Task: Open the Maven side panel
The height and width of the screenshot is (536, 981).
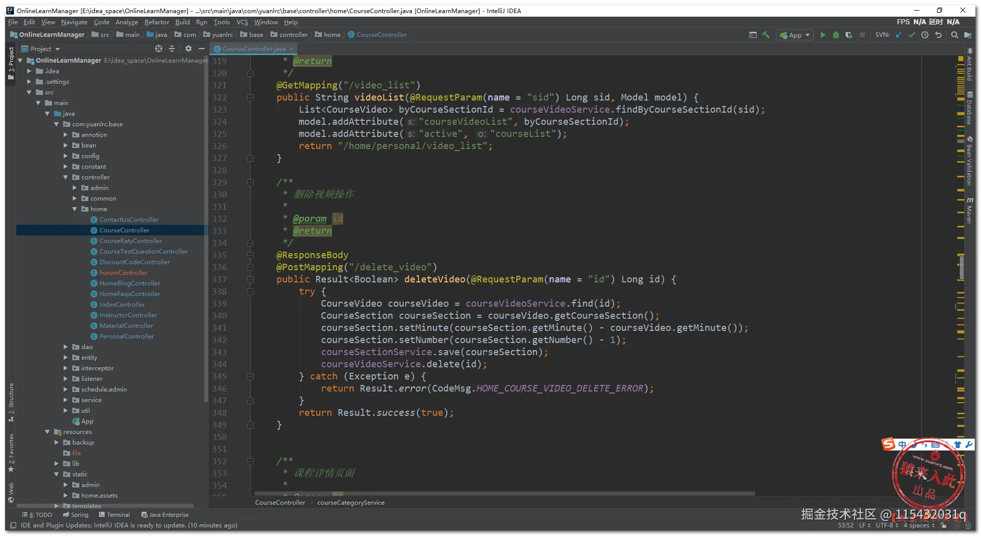Action: [x=969, y=210]
